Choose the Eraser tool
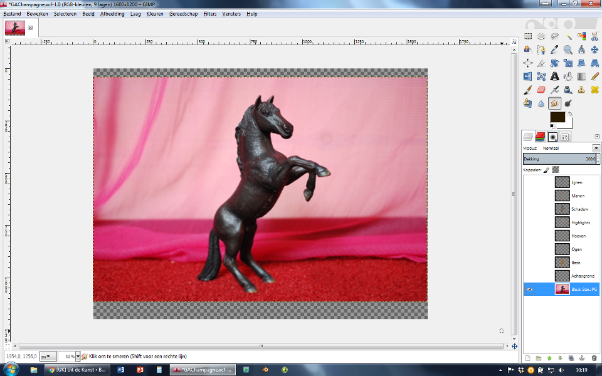Image resolution: width=602 pixels, height=376 pixels. click(541, 90)
